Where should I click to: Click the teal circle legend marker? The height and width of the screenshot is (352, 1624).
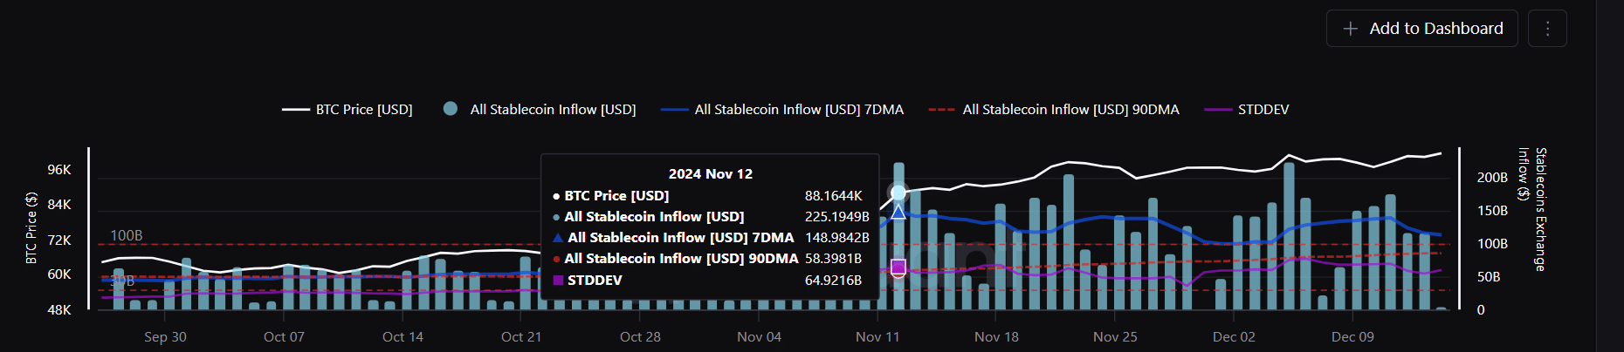tap(451, 109)
